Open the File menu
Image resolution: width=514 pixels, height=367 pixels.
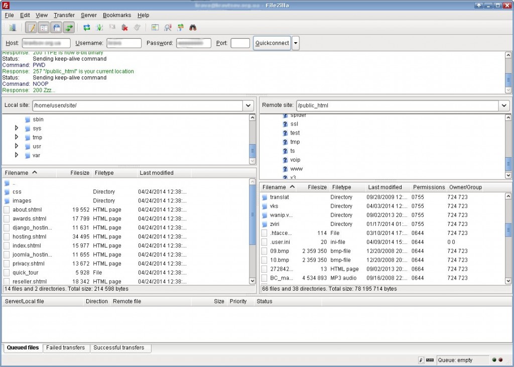coord(9,15)
